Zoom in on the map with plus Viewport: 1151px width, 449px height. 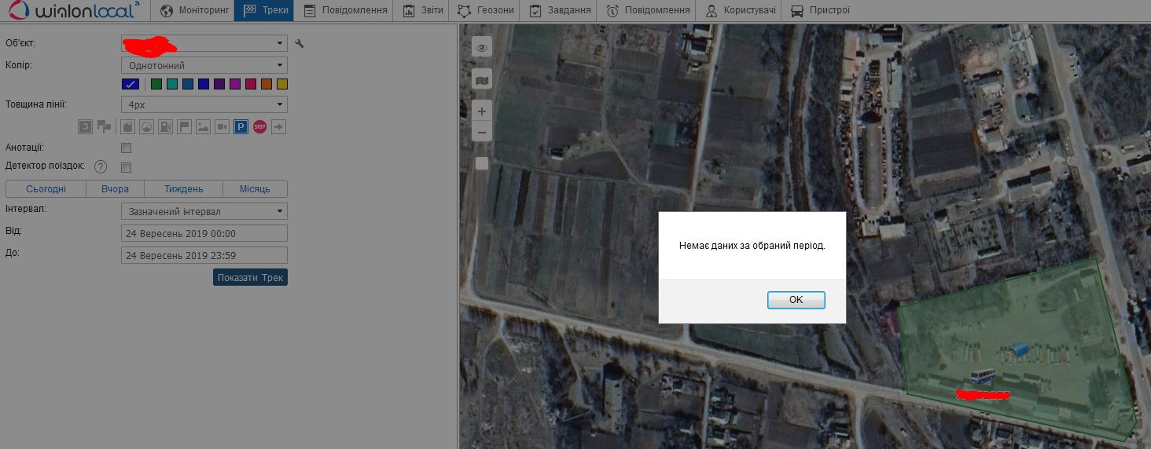coord(482,111)
